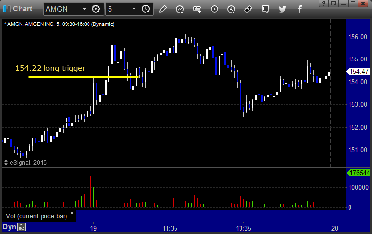Open the comment bubble icon
Image resolution: width=372 pixels, height=234 pixels.
pos(265,9)
